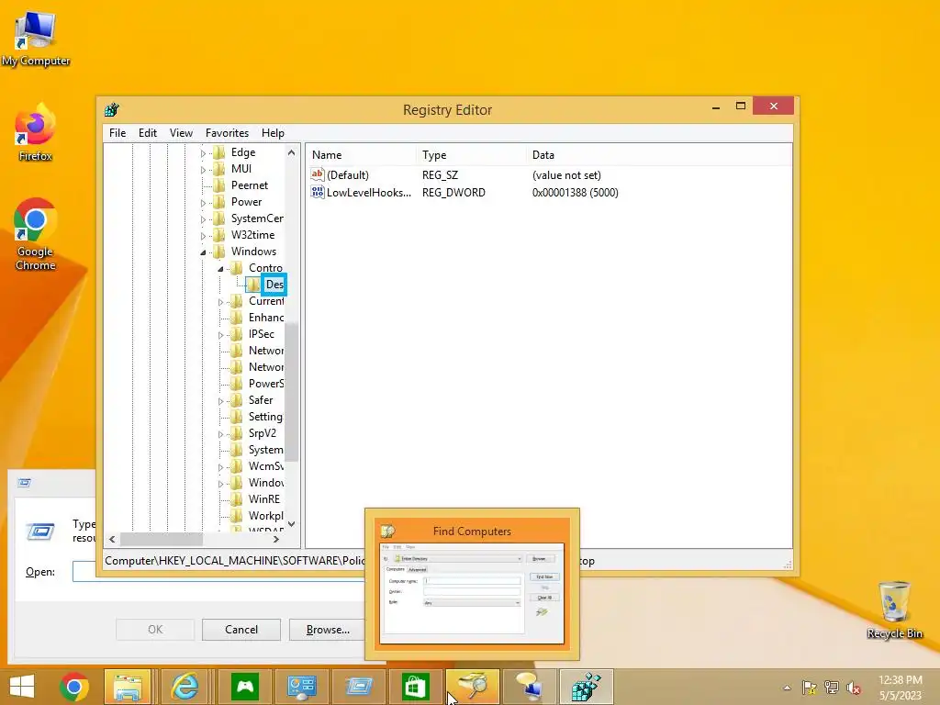Open Internet Explorer from the taskbar
Screen dimensions: 940x705
click(x=185, y=687)
